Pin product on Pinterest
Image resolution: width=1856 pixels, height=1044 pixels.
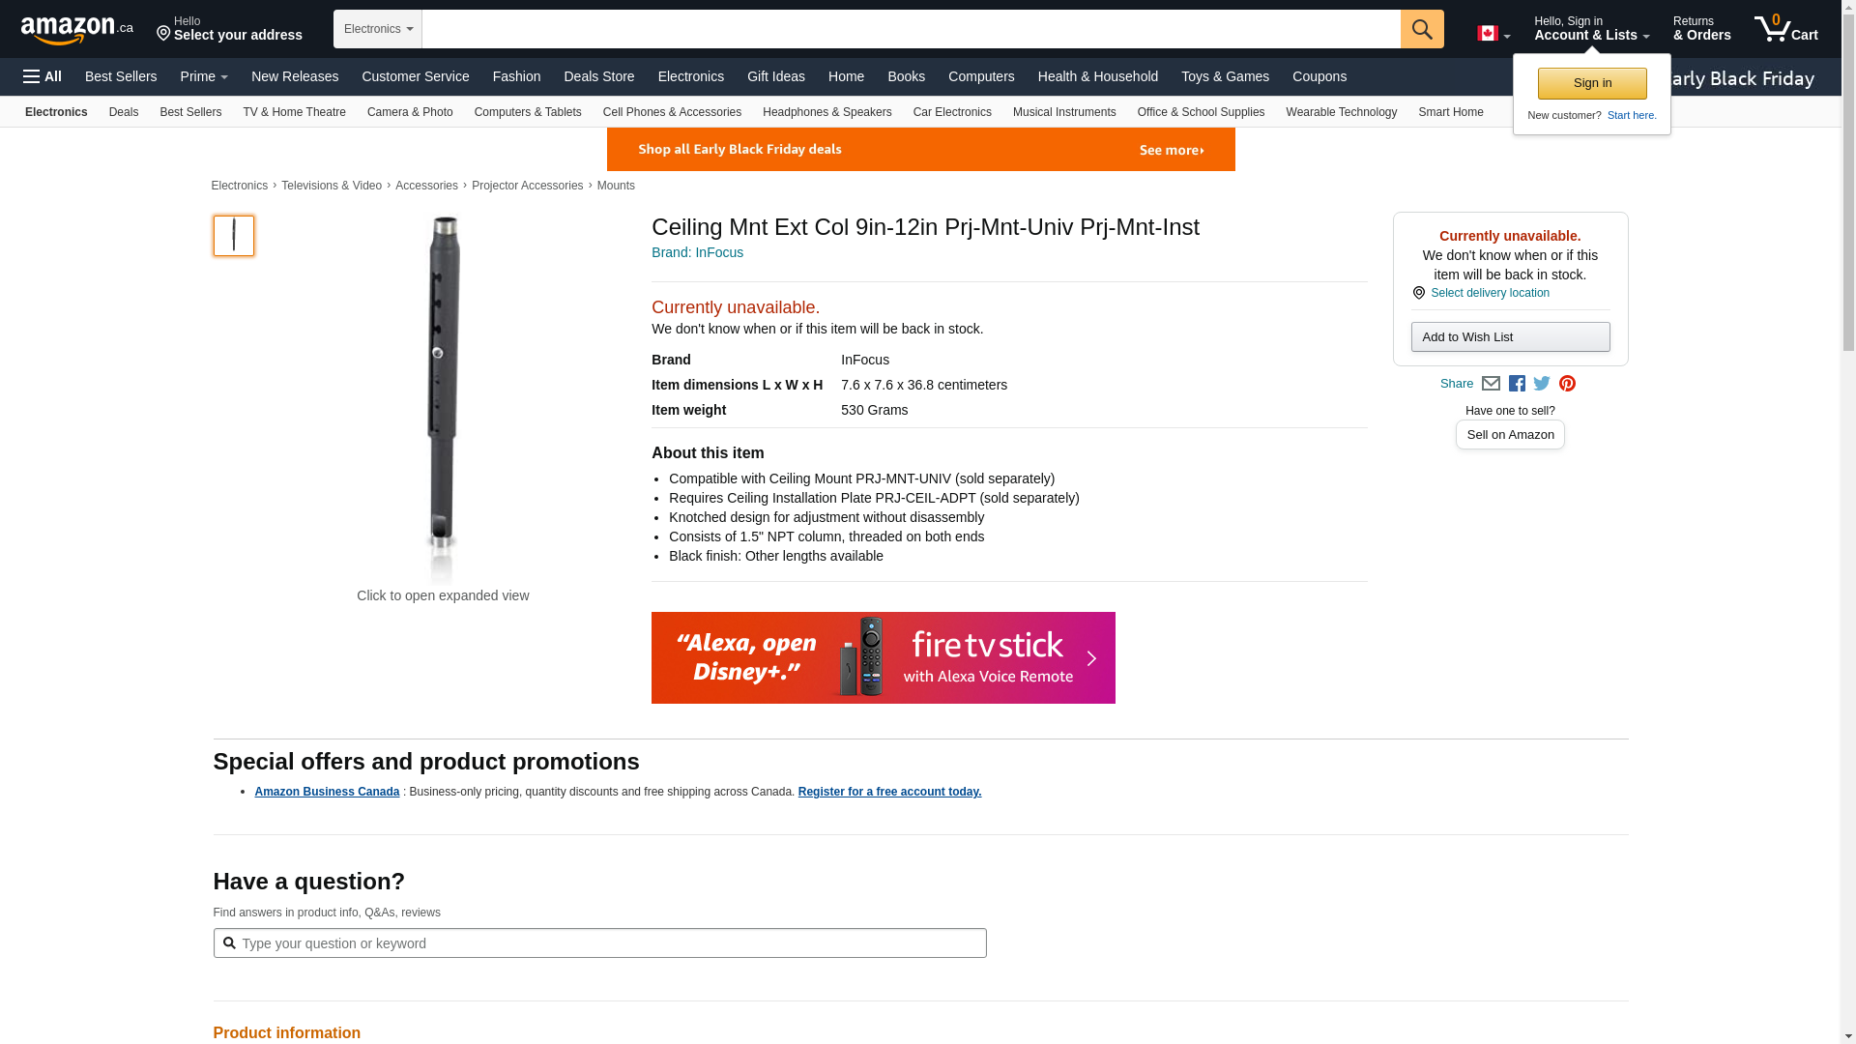point(1567,384)
